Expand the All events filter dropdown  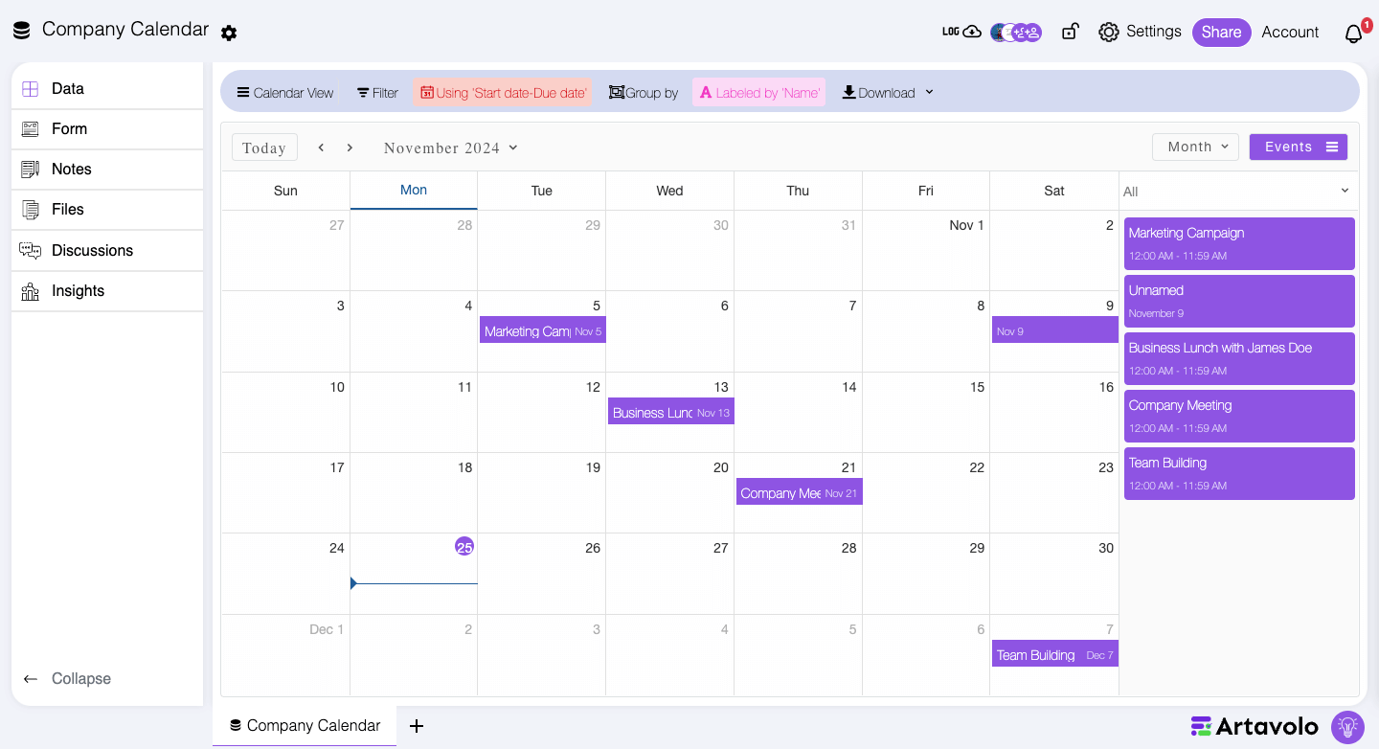(1238, 192)
